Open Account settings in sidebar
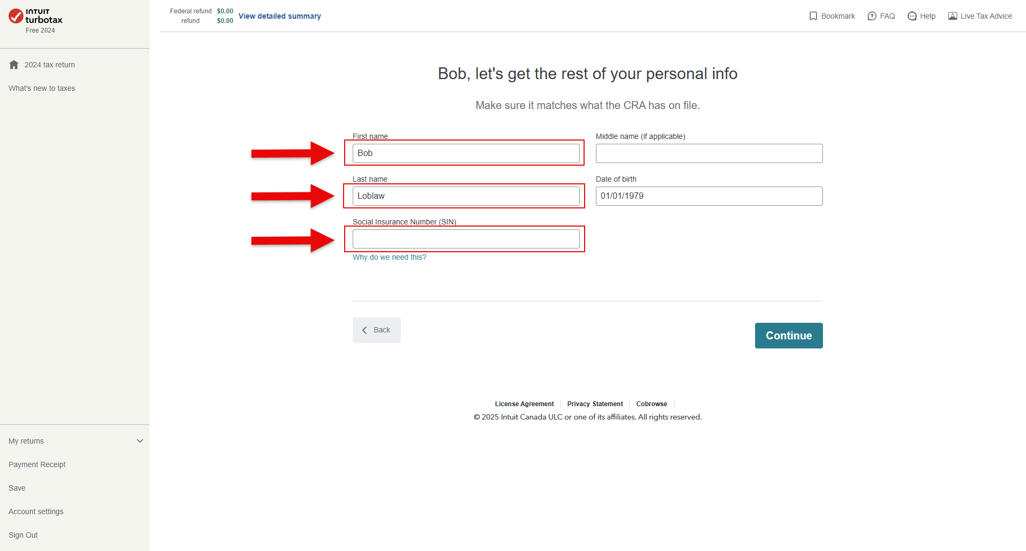 [36, 511]
